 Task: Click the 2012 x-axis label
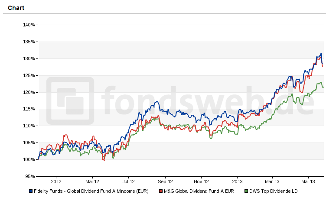(x=56, y=182)
